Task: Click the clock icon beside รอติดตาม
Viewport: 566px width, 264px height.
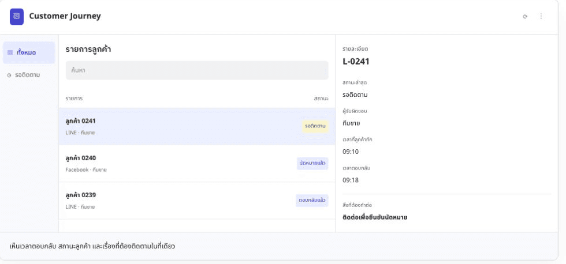Action: (x=9, y=76)
